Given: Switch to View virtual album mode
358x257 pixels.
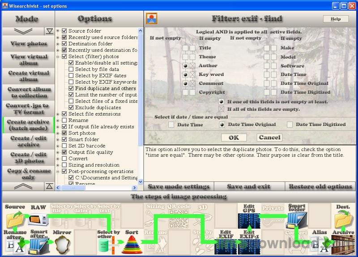Looking at the screenshot, I should coord(28,59).
